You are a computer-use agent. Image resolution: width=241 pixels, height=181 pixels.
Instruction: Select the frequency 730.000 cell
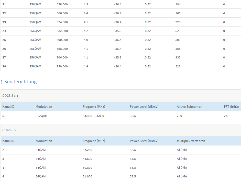coord(62,66)
